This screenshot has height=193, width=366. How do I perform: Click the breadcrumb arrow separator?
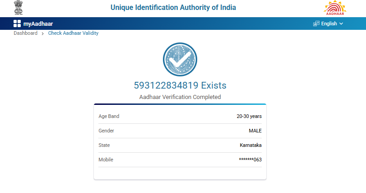(x=43, y=33)
